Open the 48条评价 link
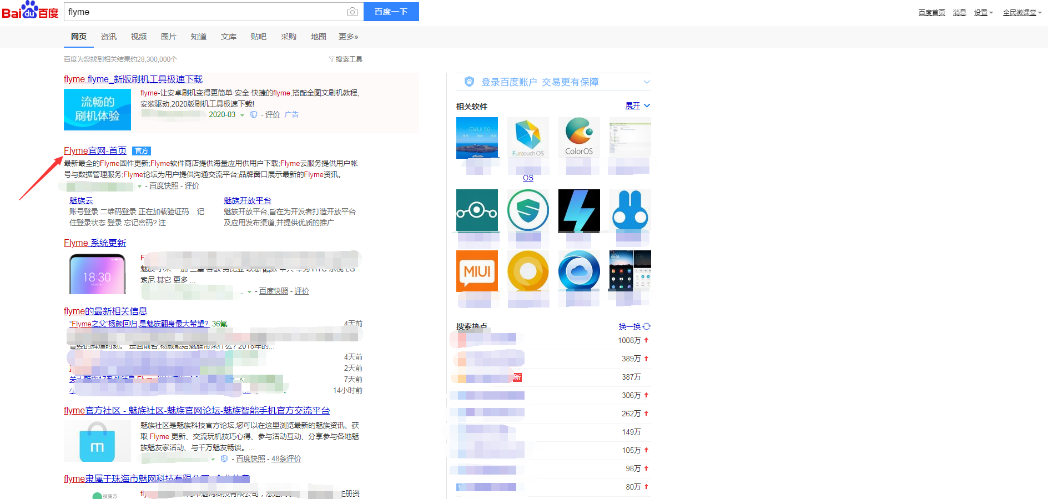 pyautogui.click(x=286, y=459)
